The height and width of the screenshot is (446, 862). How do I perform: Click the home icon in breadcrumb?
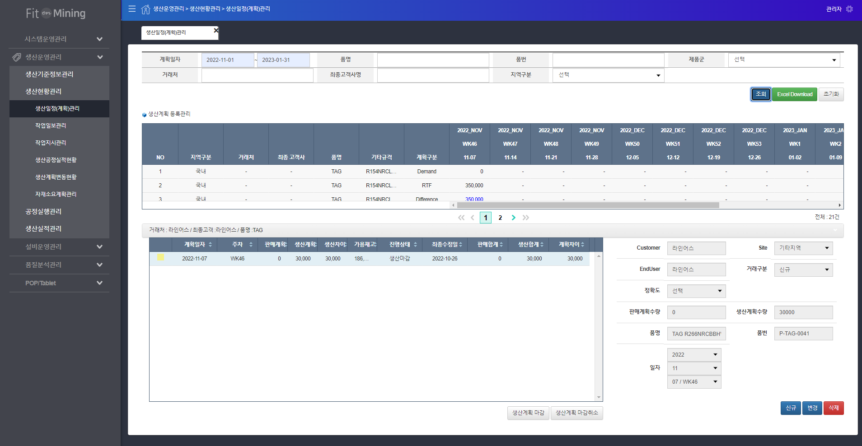click(145, 9)
